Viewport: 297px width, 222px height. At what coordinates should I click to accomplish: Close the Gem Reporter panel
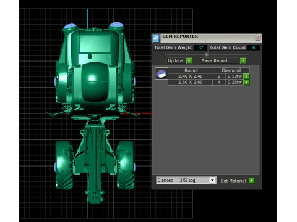coord(257,38)
